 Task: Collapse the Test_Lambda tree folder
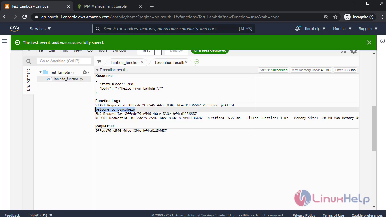click(x=40, y=72)
